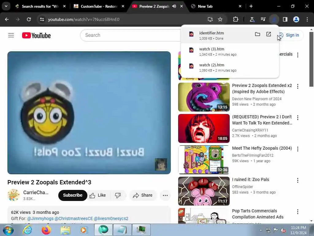Open the CarrieCha... channel name

pyautogui.click(x=36, y=192)
